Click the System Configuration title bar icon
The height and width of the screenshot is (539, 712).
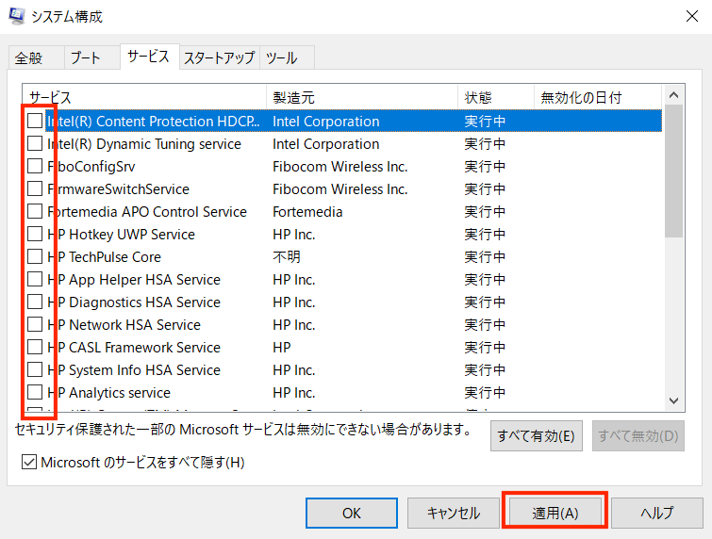17,16
